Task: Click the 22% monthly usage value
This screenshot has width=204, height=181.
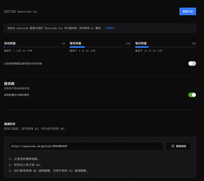Action: point(194,43)
